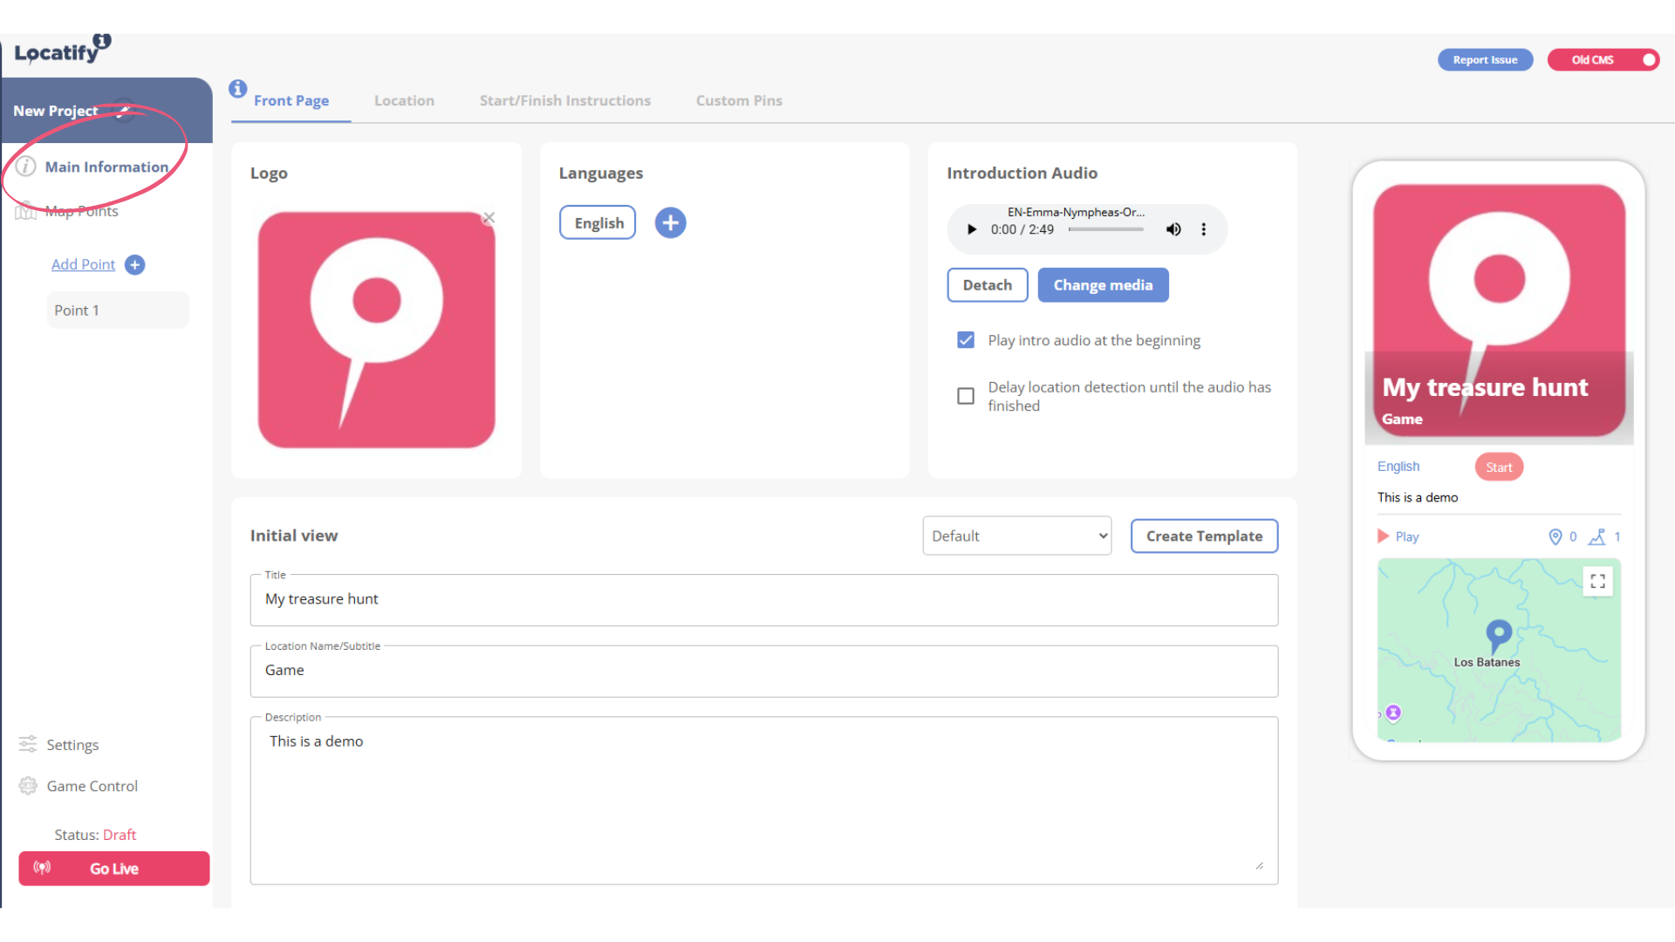Remove the logo using the X icon
Image resolution: width=1675 pixels, height=942 pixels.
(x=489, y=217)
